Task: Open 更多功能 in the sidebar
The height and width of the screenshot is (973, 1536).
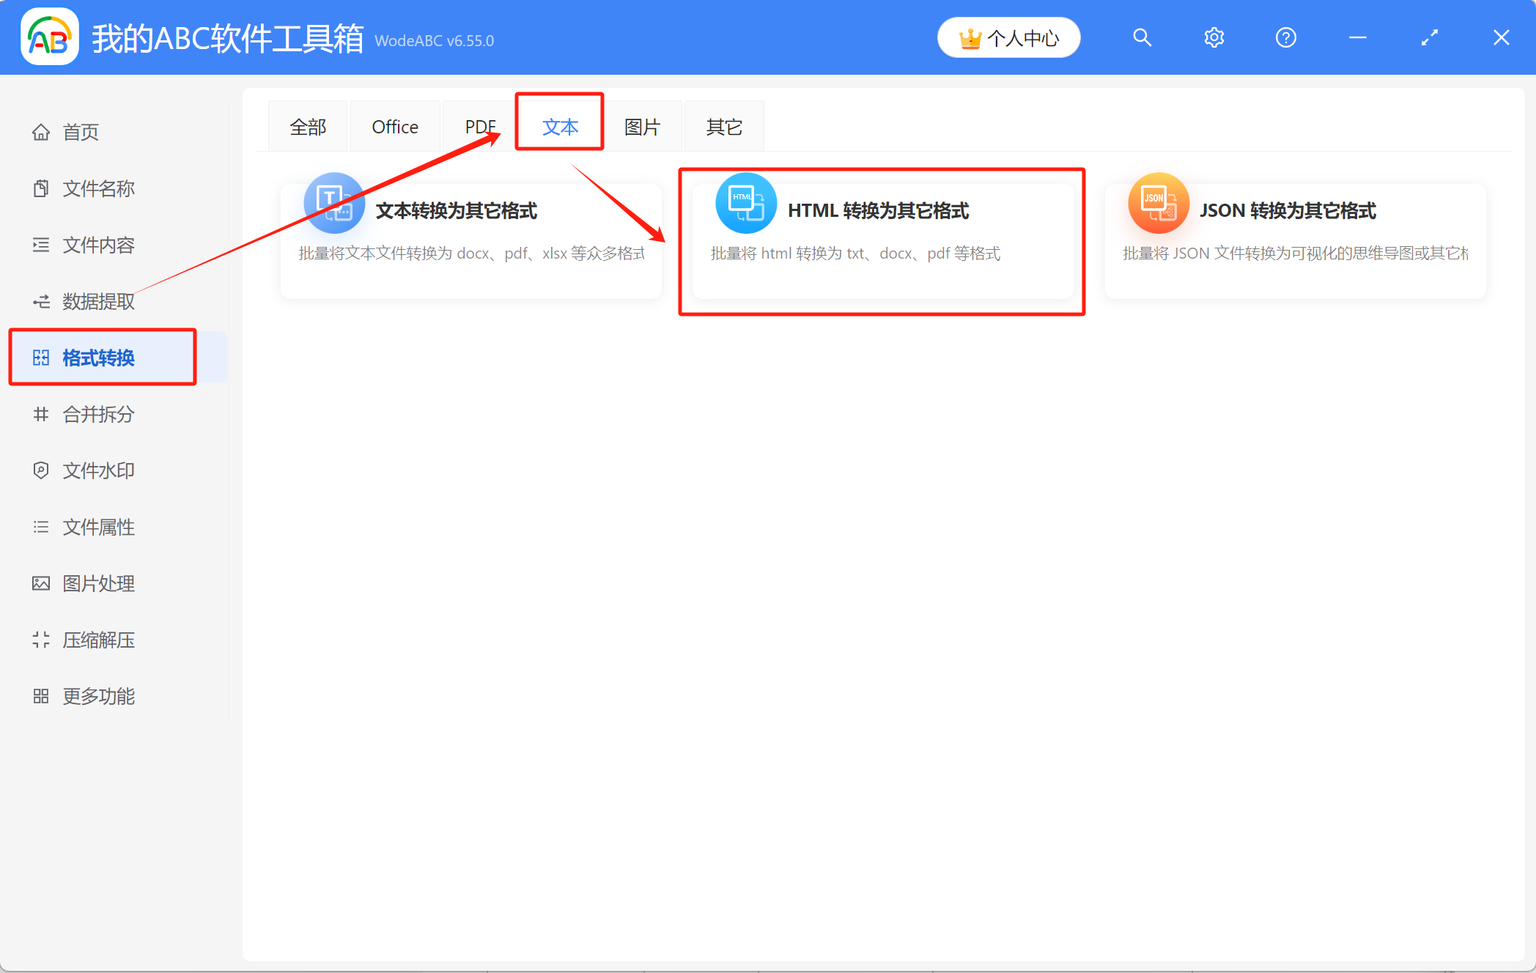Action: tap(98, 696)
